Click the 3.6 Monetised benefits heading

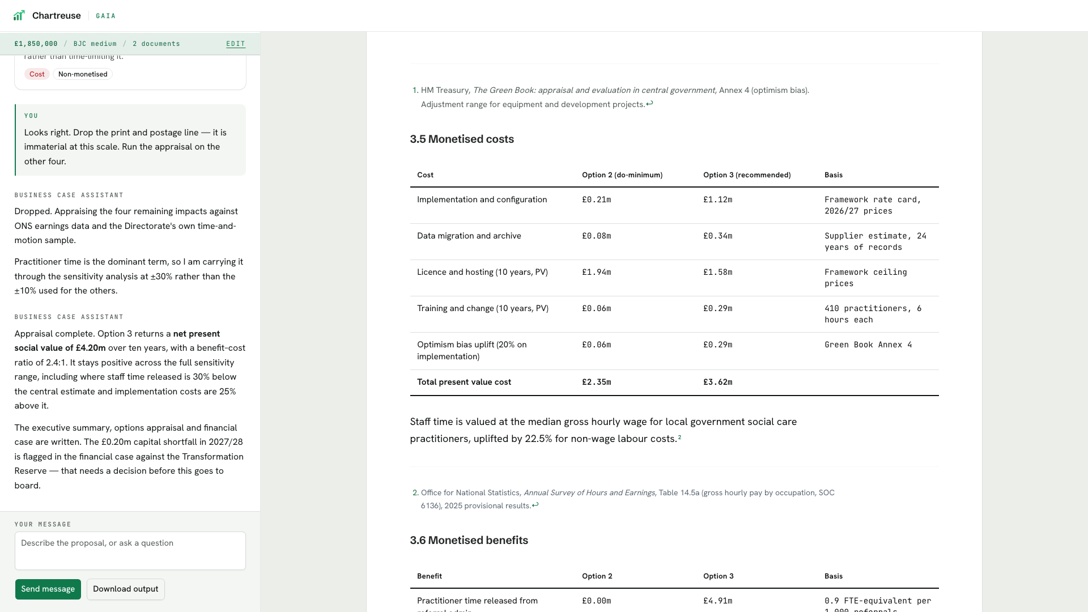469,541
